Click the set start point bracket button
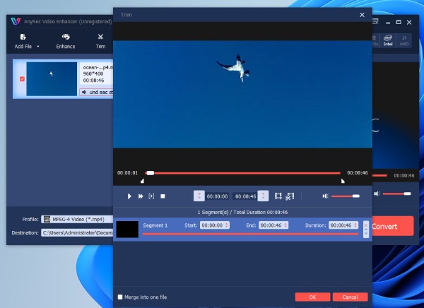Image resolution: width=424 pixels, height=308 pixels. coord(199,196)
